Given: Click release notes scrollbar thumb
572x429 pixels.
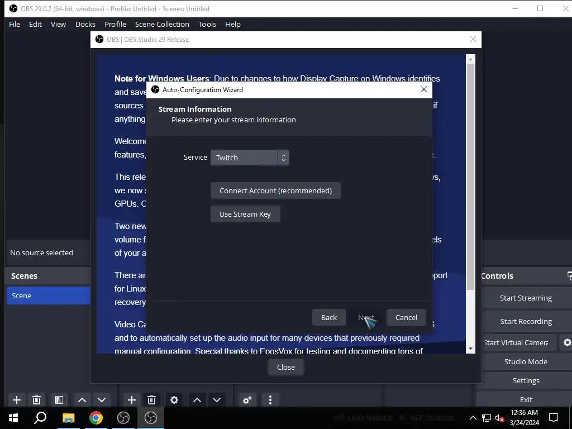Looking at the screenshot, I should point(470,177).
